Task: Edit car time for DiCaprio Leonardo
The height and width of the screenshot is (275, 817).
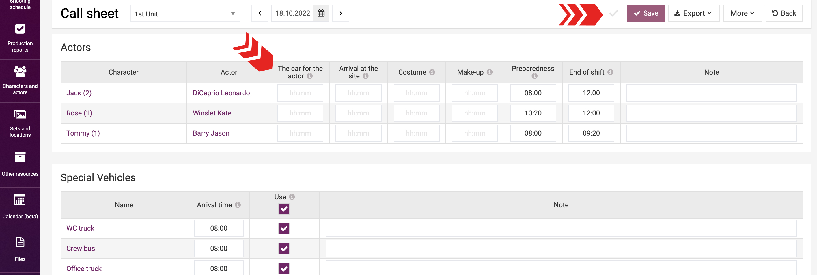Action: (x=300, y=93)
